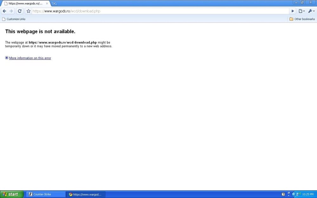Click the browser Back arrow button
317x198 pixels.
4,11
